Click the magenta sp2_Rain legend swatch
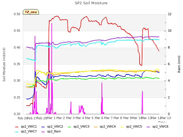The height and width of the screenshot is (137, 183). 43,132
